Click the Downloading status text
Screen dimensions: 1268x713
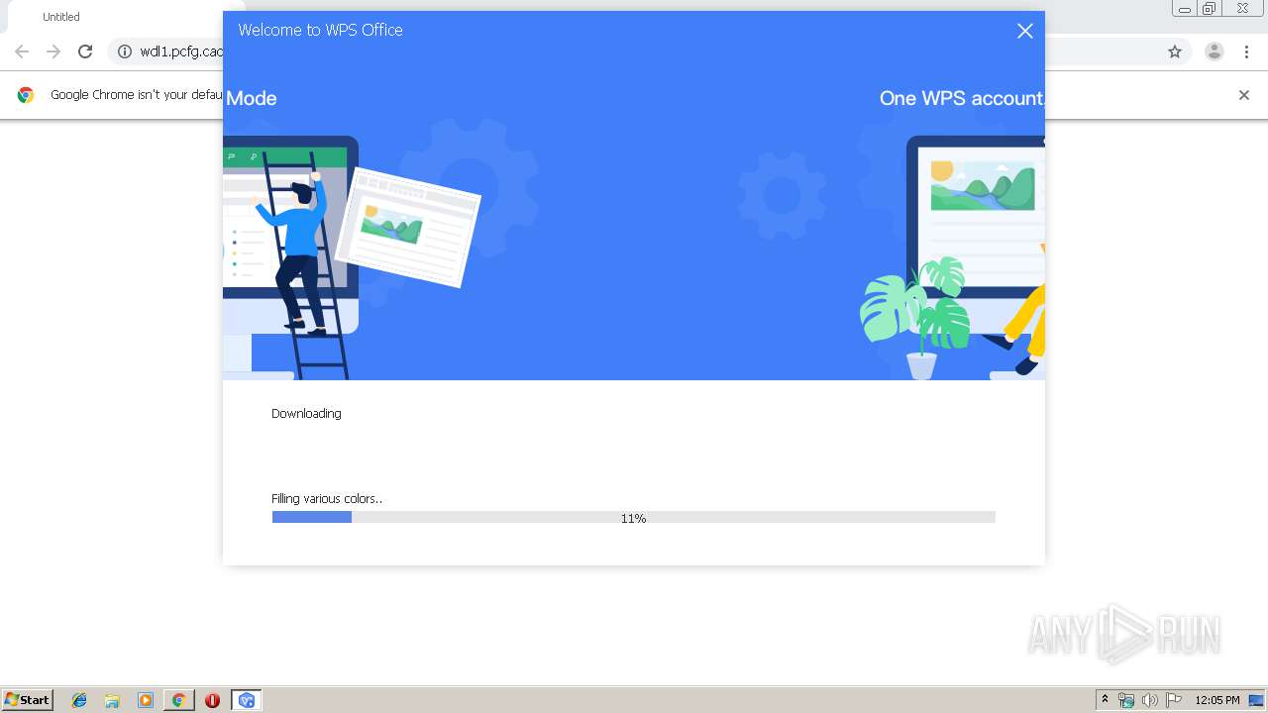tap(306, 414)
